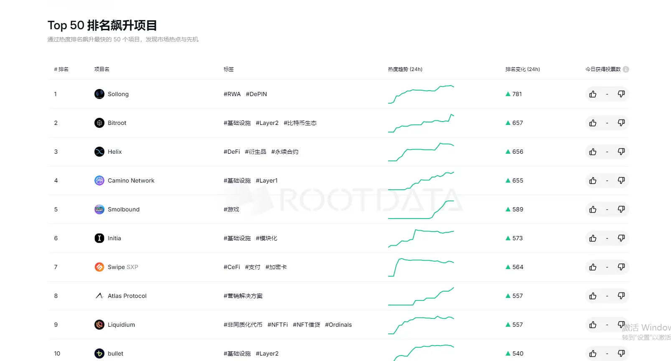671x361 pixels.
Task: Select the #加密卡 tag
Action: click(x=276, y=267)
